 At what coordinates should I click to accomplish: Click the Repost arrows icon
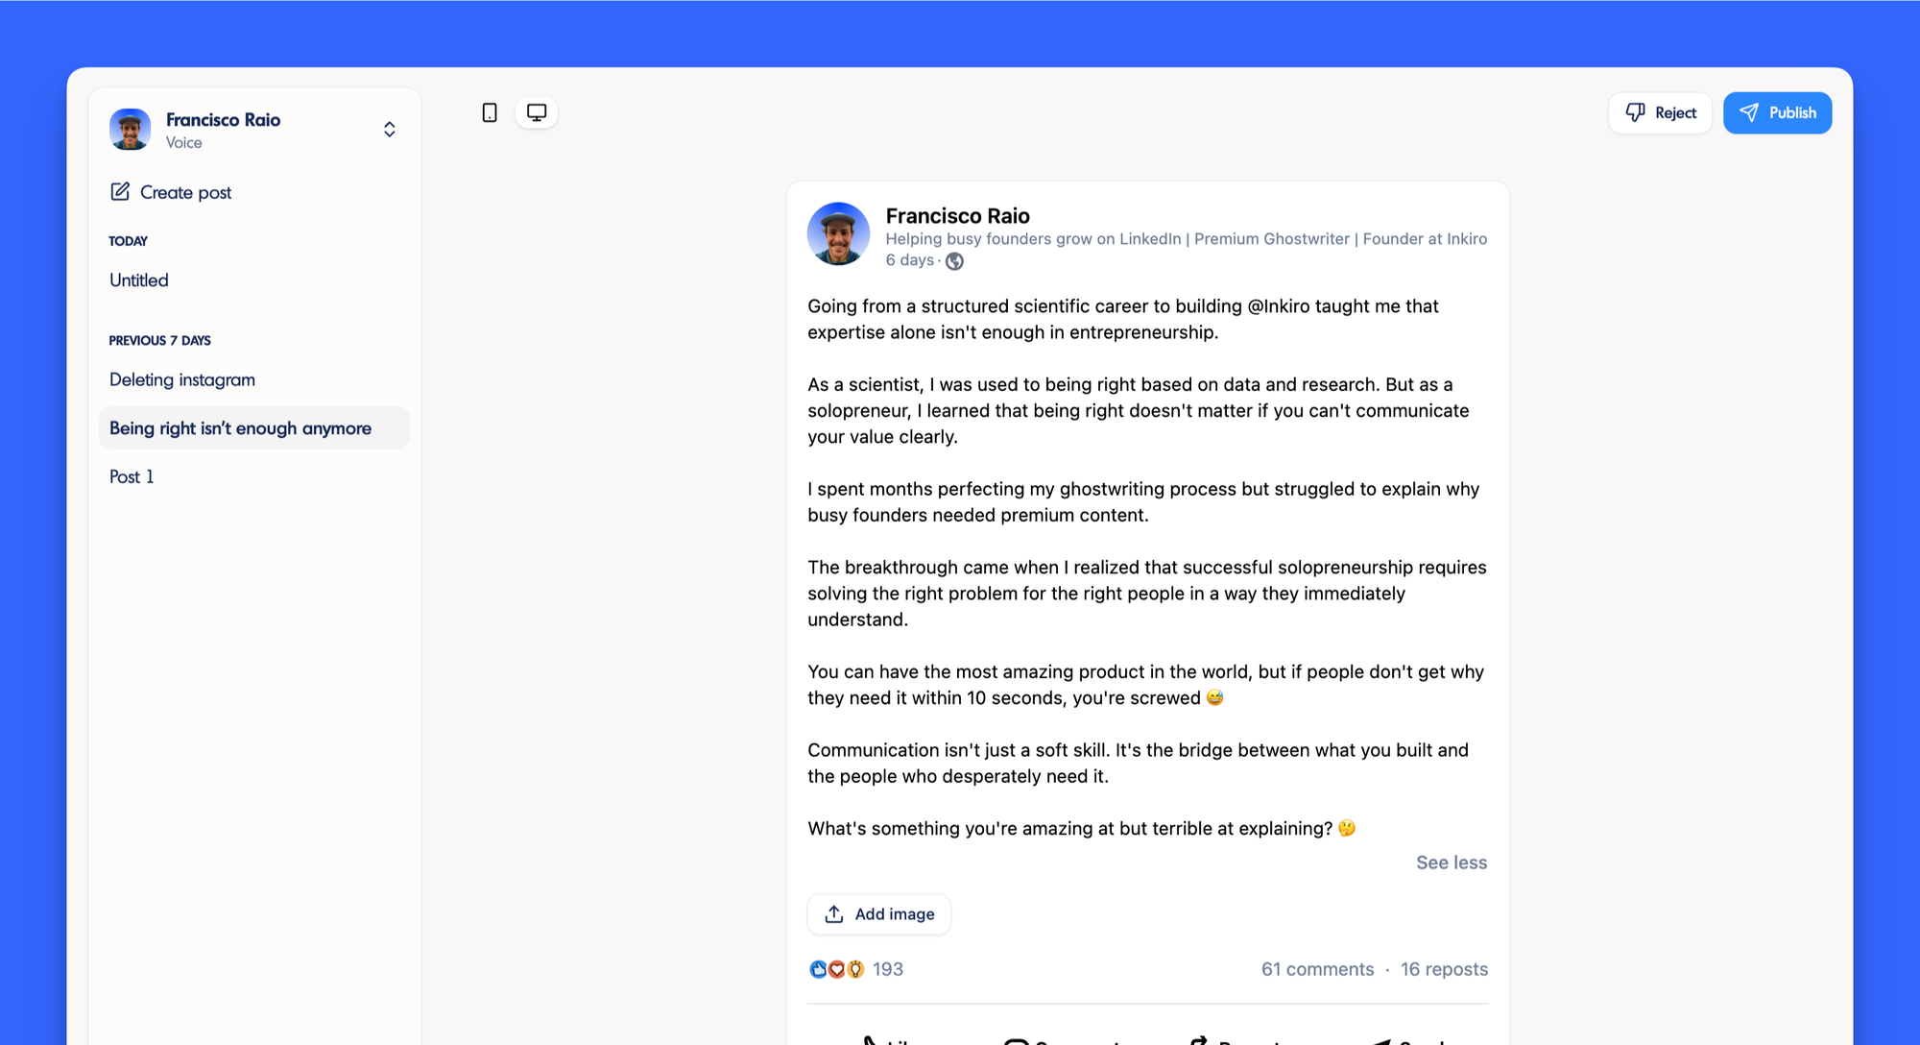pos(1200,1041)
